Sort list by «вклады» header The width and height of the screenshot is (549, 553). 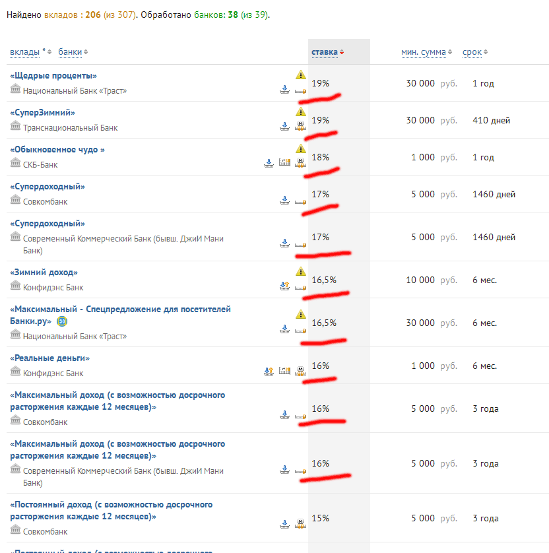(24, 51)
